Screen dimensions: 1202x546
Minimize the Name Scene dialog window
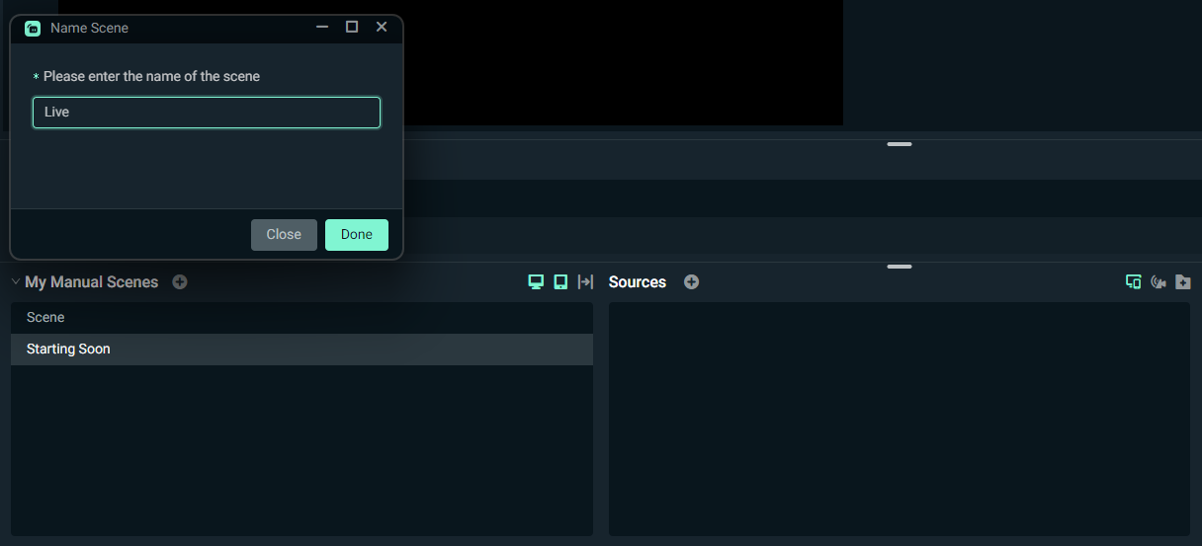322,28
